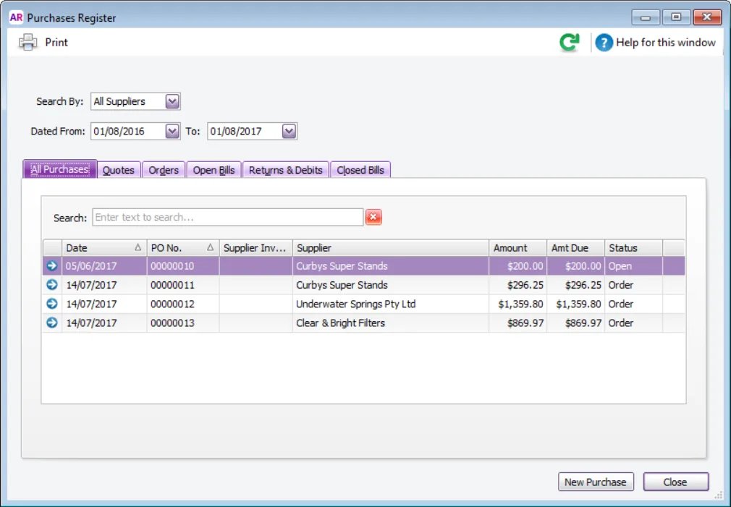Open purchase 00000013 via its arrow icon
This screenshot has height=507, width=731.
tap(51, 323)
